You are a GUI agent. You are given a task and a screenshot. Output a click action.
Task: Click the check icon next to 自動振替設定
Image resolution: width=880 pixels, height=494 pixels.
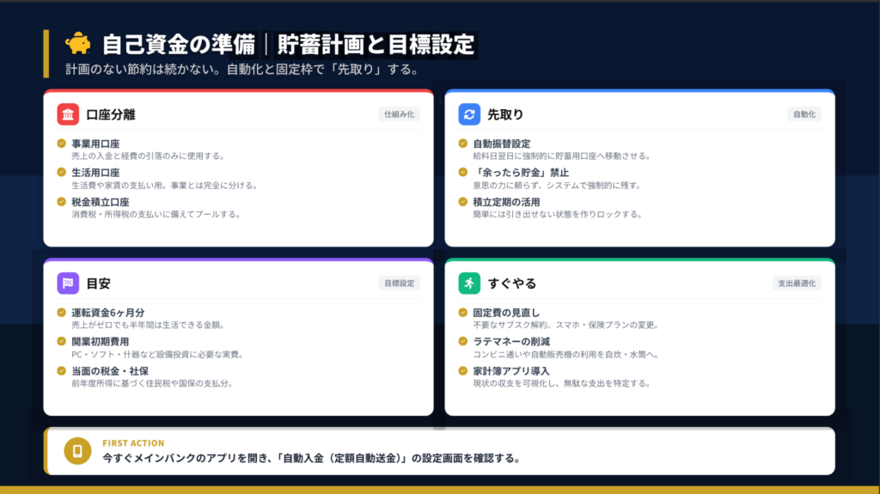[462, 143]
